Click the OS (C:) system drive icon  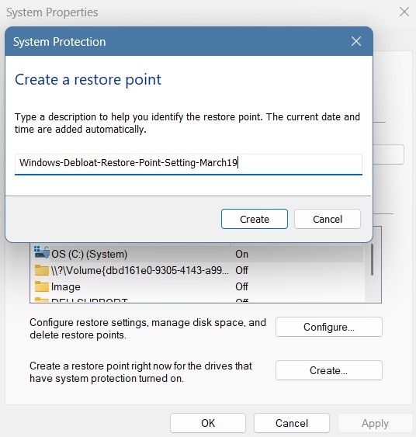pyautogui.click(x=41, y=252)
